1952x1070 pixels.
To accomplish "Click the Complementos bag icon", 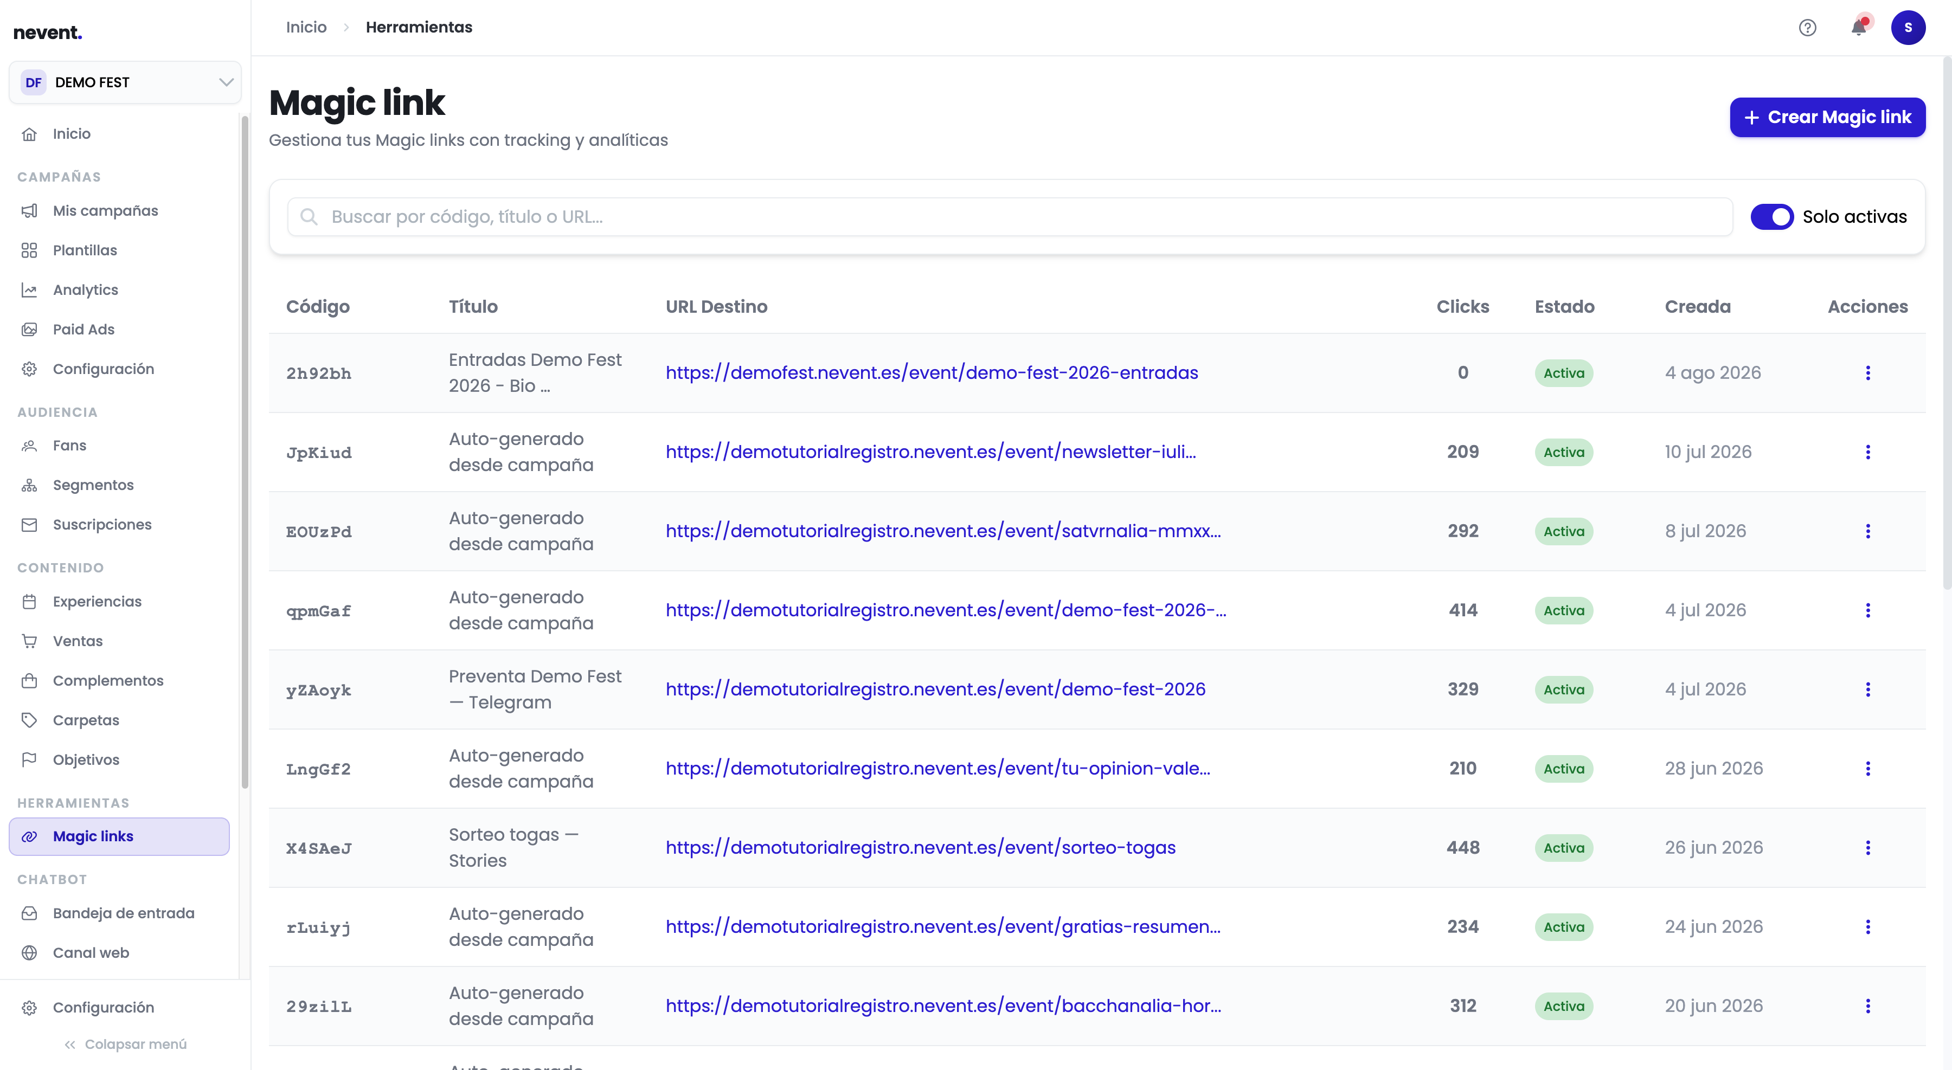I will [30, 681].
